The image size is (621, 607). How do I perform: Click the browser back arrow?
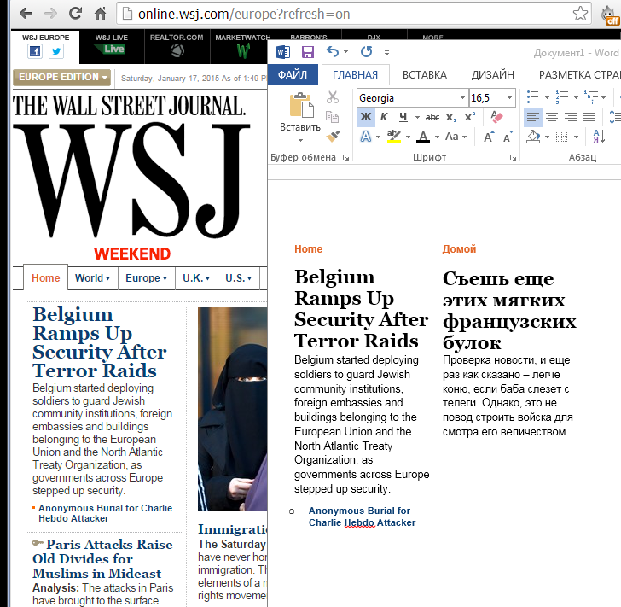point(26,14)
